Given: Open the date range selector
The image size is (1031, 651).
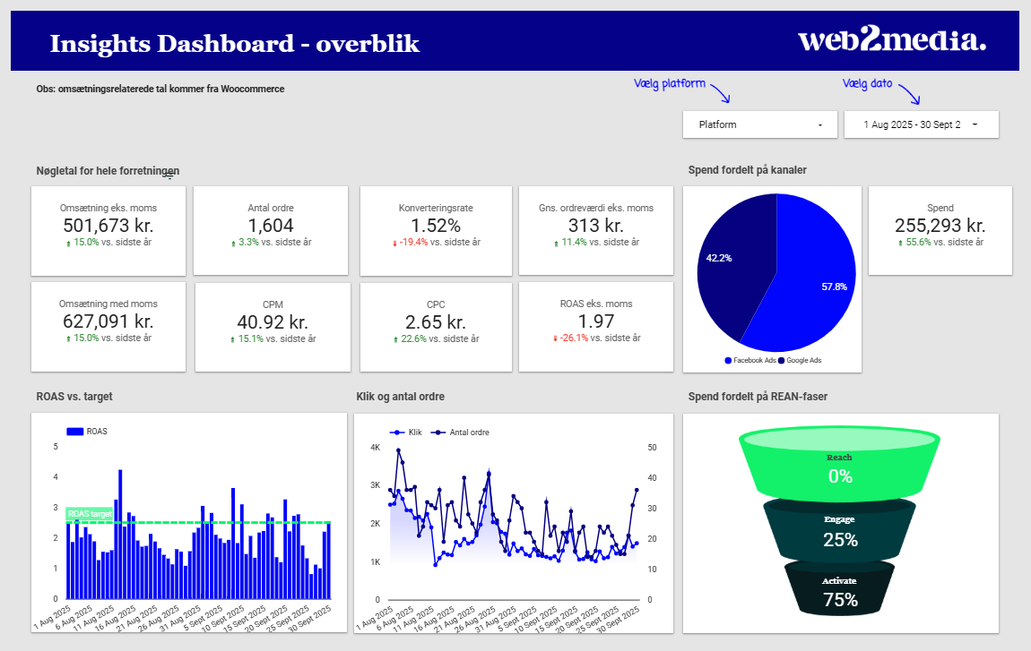Looking at the screenshot, I should 921,124.
